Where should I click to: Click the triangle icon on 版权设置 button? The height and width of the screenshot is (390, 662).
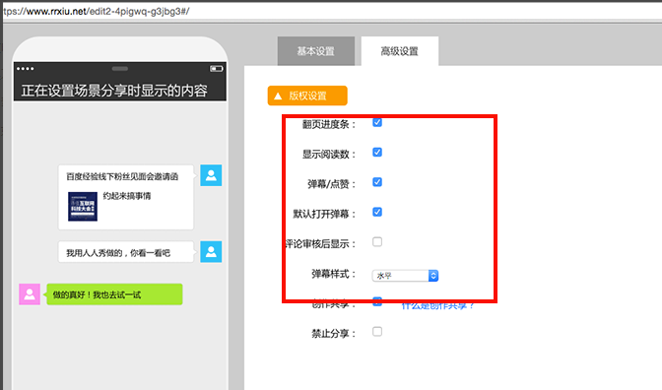[278, 97]
